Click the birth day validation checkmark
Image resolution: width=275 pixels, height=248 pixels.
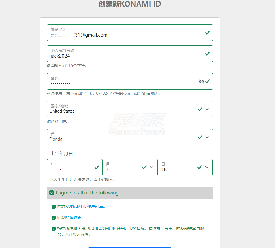(200, 167)
